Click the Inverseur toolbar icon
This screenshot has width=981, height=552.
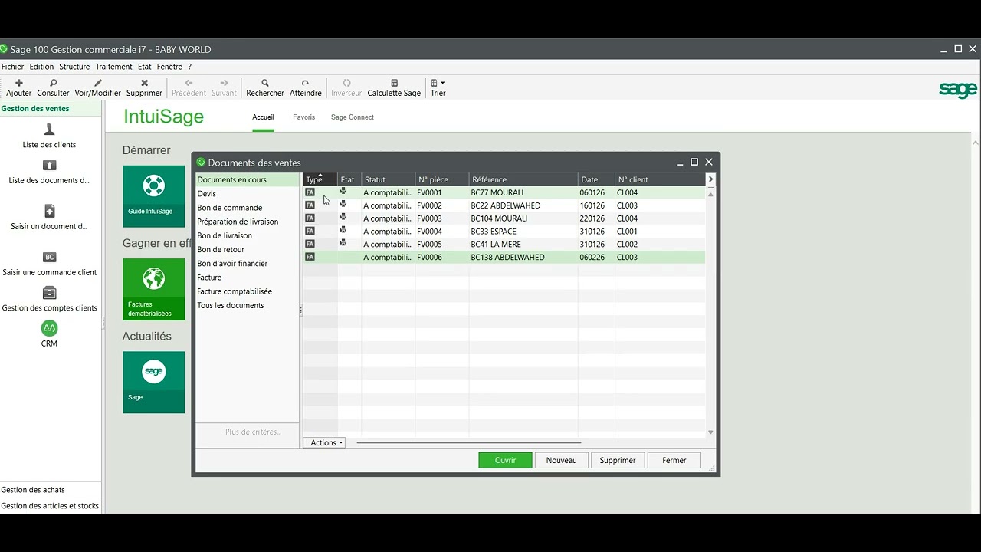click(346, 83)
